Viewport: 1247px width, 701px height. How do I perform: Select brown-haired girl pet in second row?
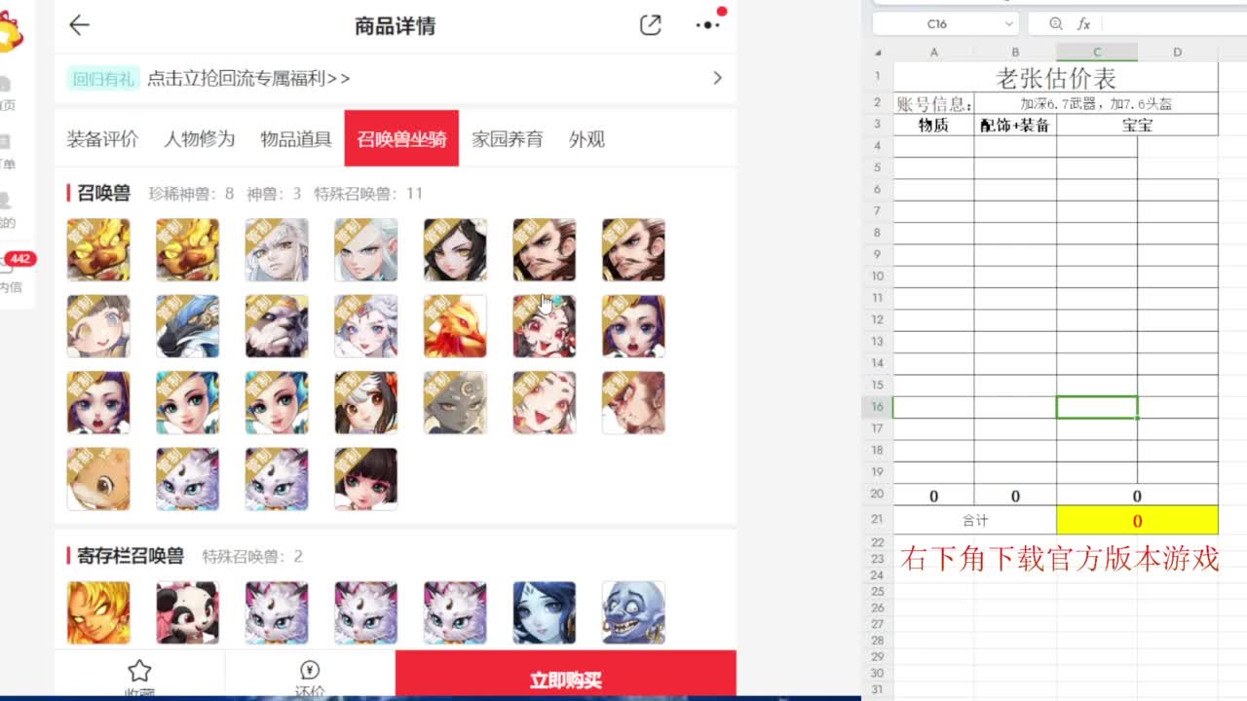98,326
